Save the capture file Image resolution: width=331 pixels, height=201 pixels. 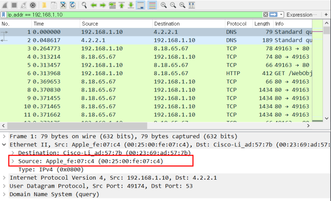click(x=54, y=5)
